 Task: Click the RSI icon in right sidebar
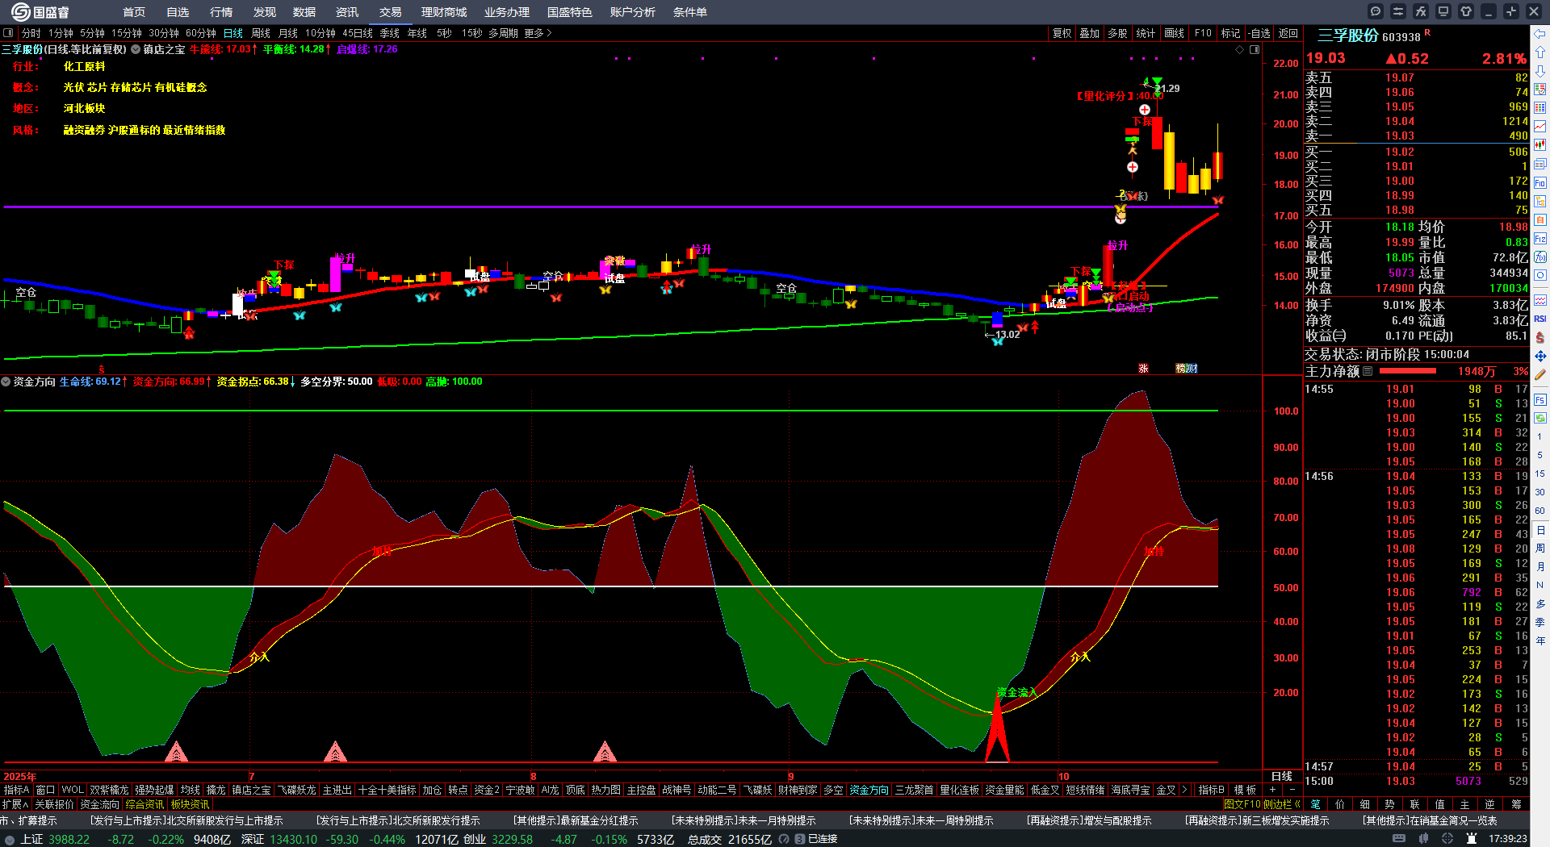point(1540,319)
